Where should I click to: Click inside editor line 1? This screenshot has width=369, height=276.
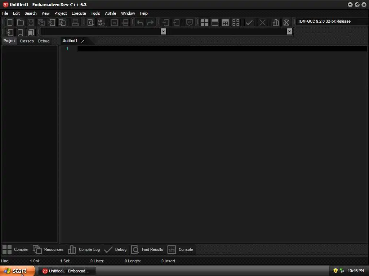point(222,49)
